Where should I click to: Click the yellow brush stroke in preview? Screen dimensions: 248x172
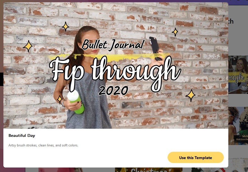(x=109, y=58)
